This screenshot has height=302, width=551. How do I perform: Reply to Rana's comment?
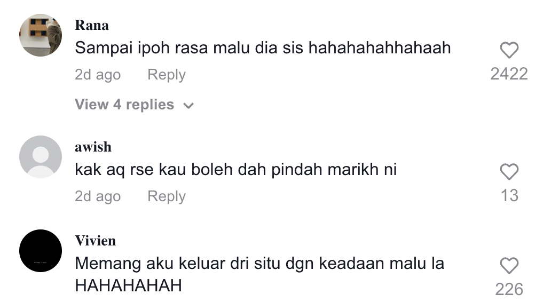point(167,75)
